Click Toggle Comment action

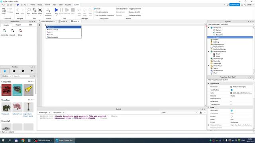click(x=135, y=9)
